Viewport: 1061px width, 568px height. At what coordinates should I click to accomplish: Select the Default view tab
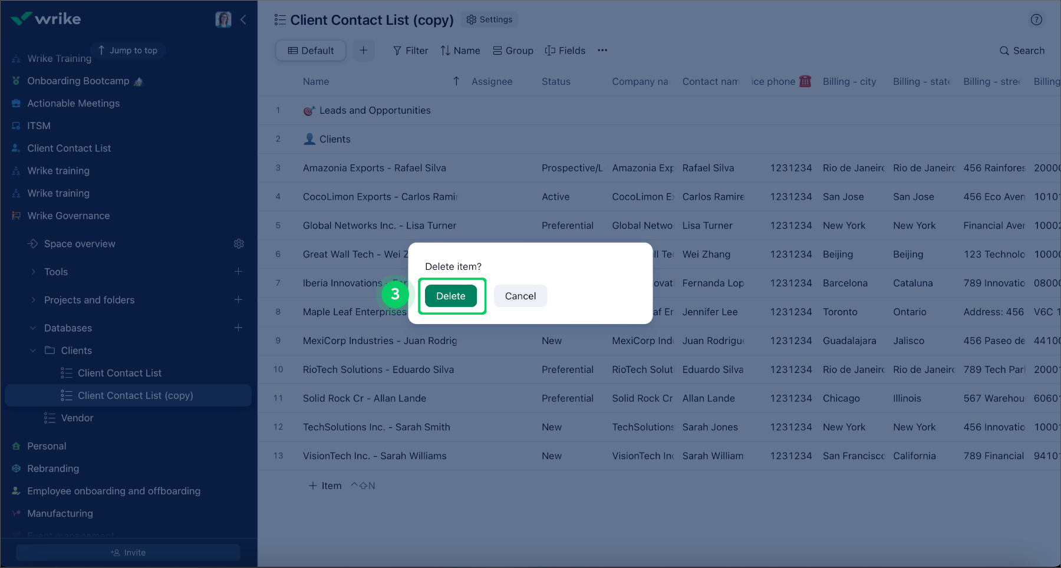click(311, 51)
